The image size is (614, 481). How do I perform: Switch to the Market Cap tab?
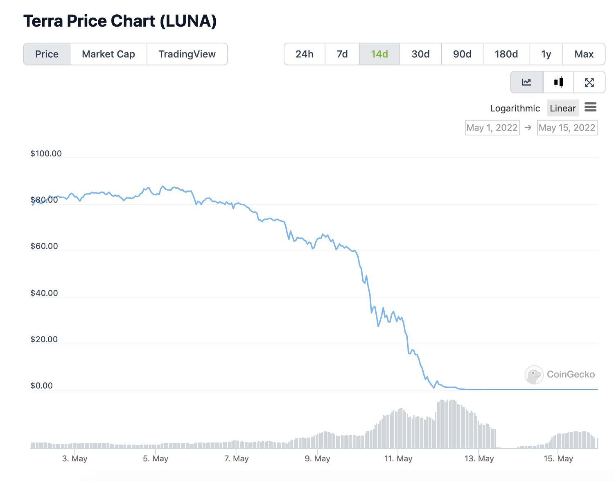(108, 54)
